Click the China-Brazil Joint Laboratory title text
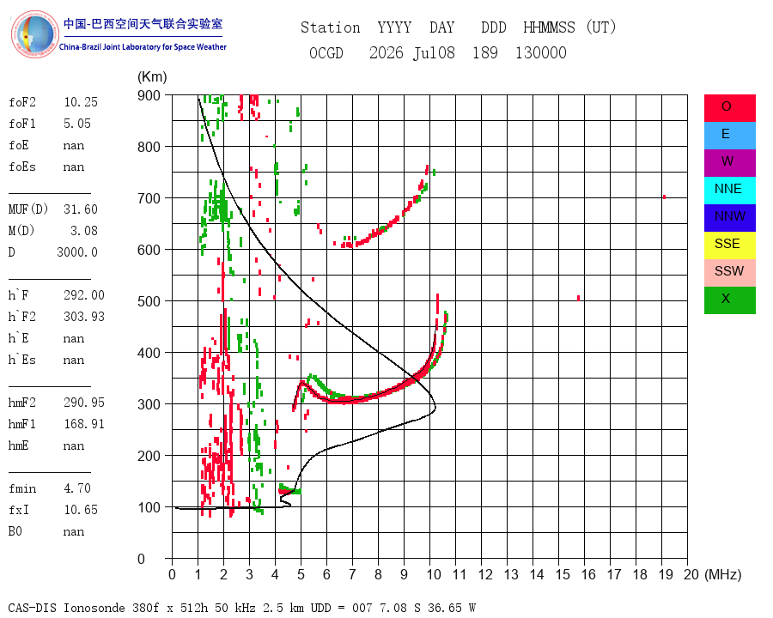Screen dimensions: 773x618 (x=143, y=47)
